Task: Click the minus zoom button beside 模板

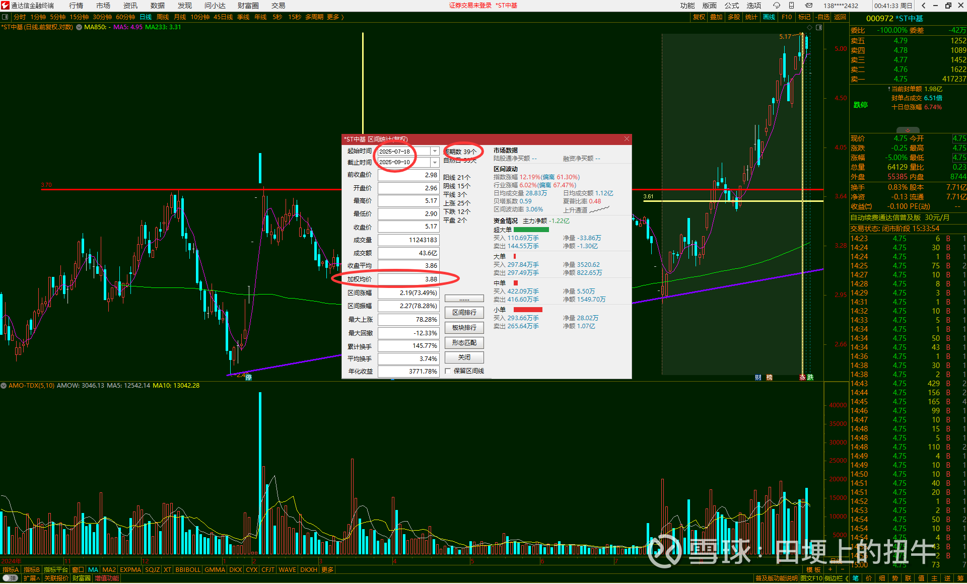Action: 842,569
